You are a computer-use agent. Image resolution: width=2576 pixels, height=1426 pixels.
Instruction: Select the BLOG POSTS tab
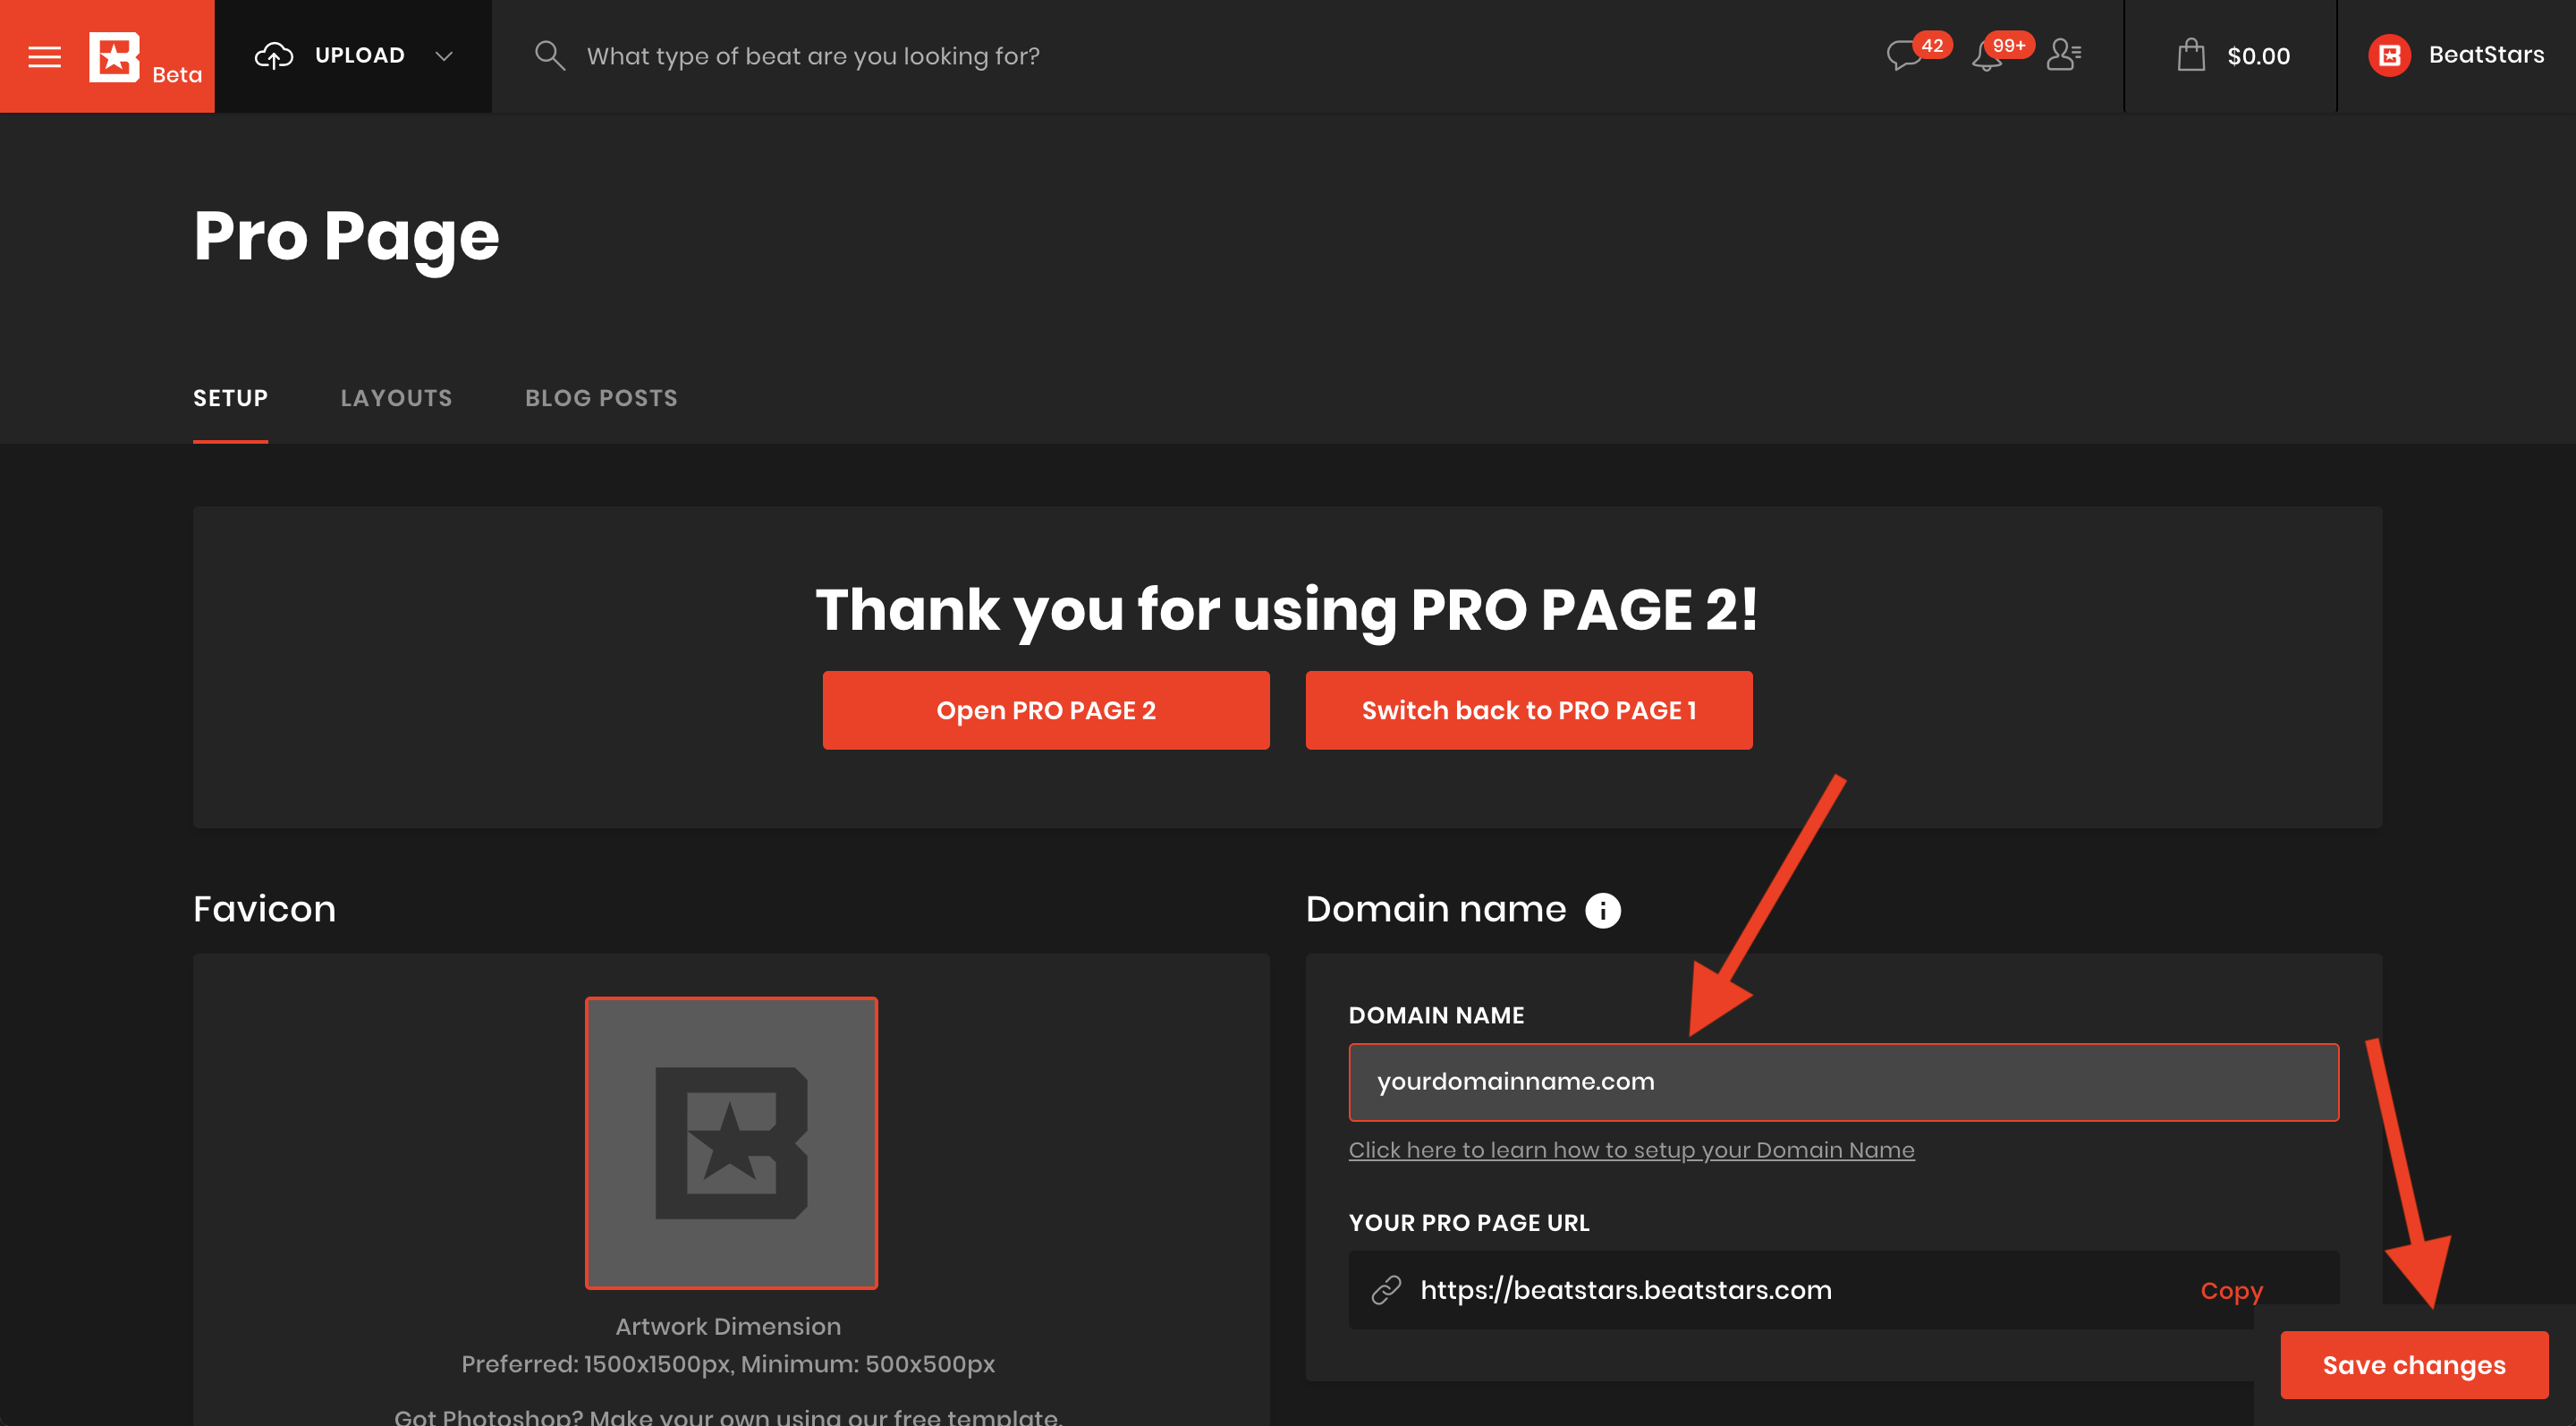pyautogui.click(x=600, y=397)
